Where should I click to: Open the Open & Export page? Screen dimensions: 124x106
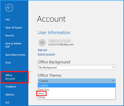point(14,27)
